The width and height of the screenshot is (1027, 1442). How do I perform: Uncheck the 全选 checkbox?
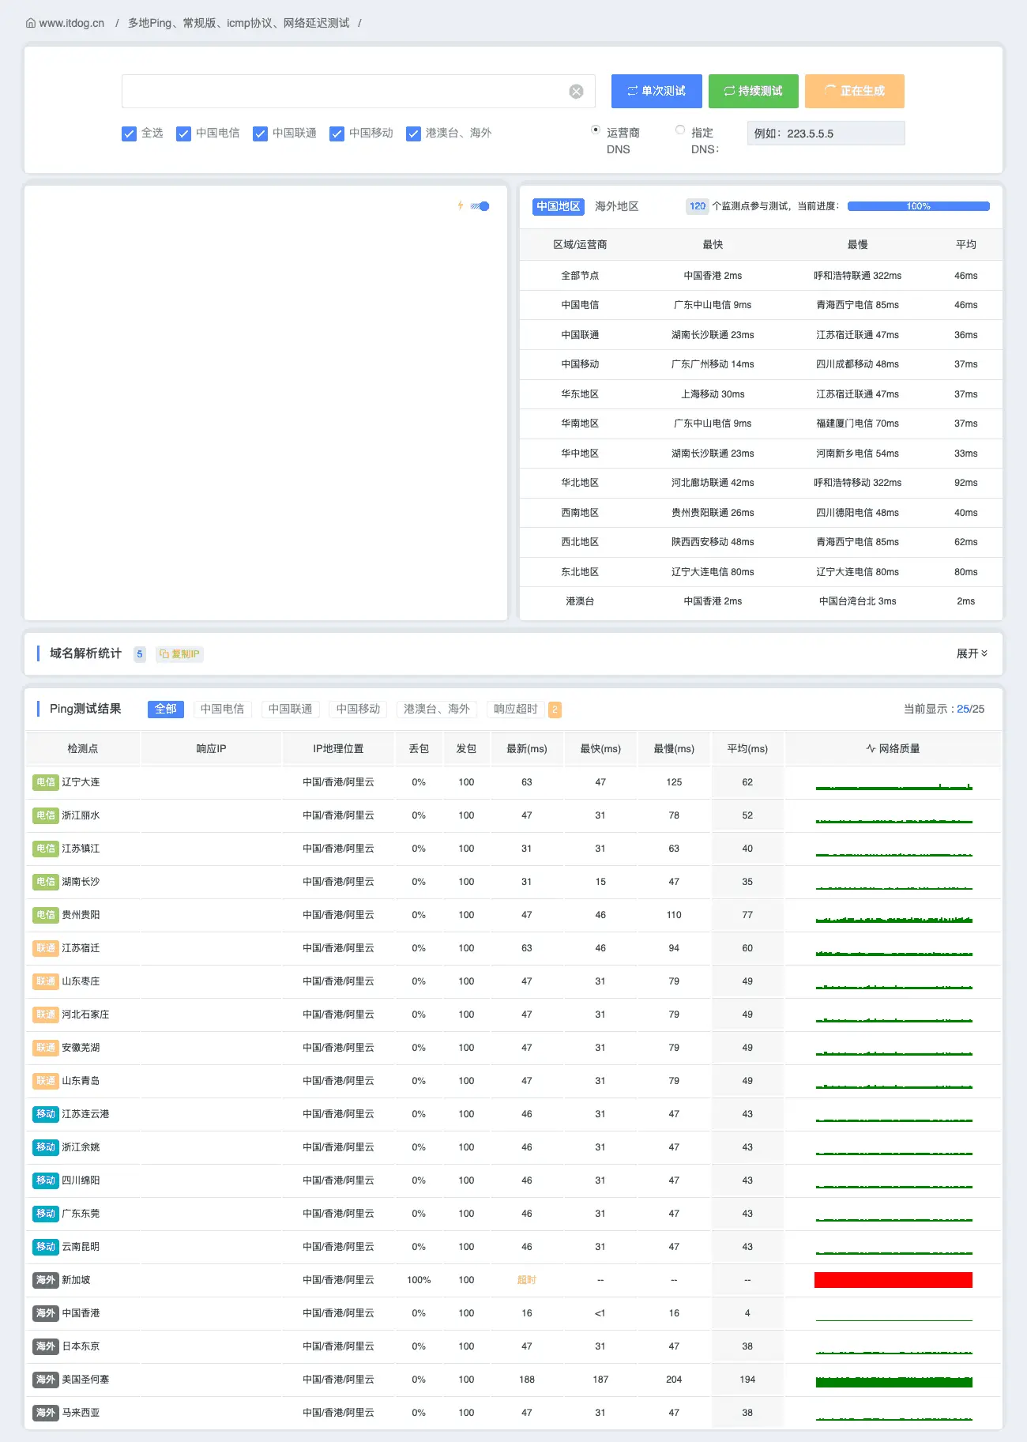(x=130, y=134)
